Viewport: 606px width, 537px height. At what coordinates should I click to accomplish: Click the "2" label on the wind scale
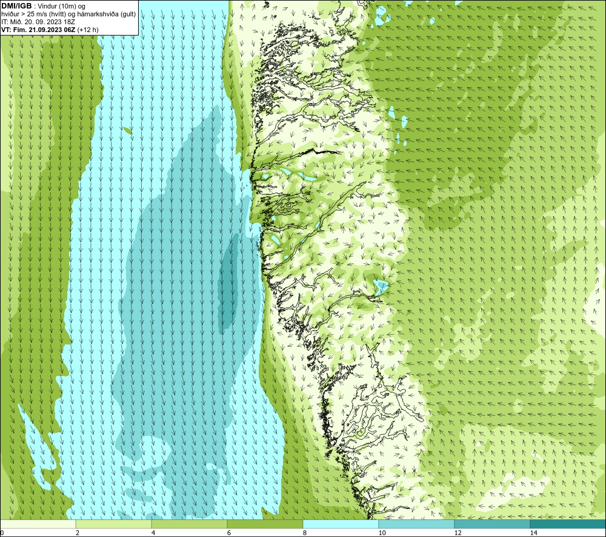click(x=78, y=533)
